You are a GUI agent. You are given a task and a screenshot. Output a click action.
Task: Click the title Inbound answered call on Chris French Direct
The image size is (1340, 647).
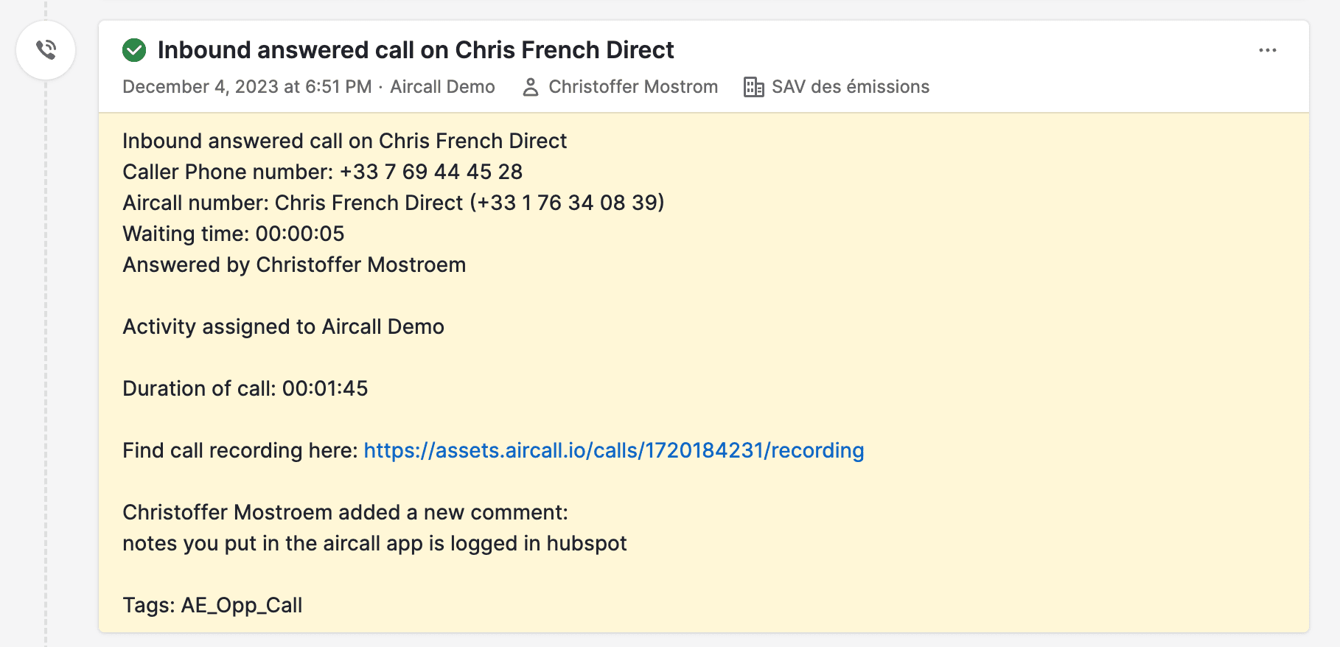coord(416,50)
